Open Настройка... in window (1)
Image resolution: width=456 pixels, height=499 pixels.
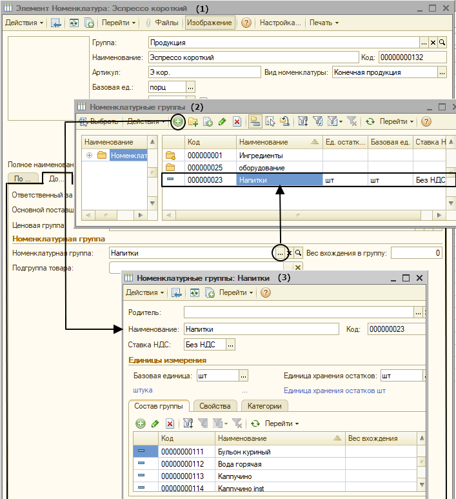pos(280,23)
